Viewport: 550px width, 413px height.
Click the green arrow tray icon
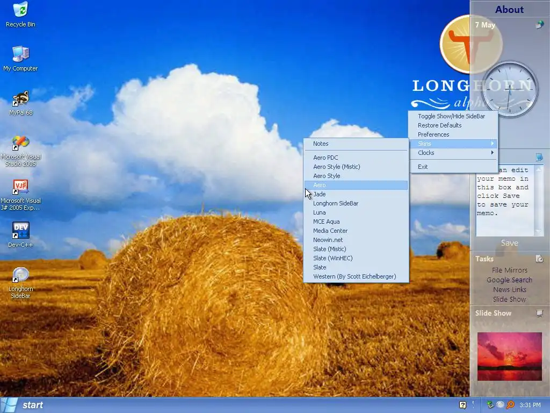490,405
